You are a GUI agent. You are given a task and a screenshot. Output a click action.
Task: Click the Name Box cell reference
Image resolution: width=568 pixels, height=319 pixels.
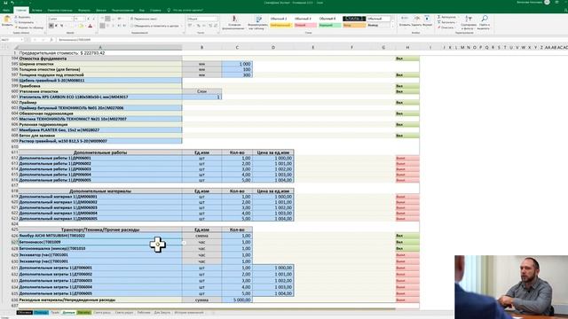(x=12, y=40)
